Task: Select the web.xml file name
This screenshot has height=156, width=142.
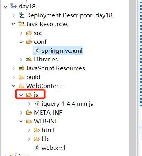Action: pyautogui.click(x=53, y=148)
